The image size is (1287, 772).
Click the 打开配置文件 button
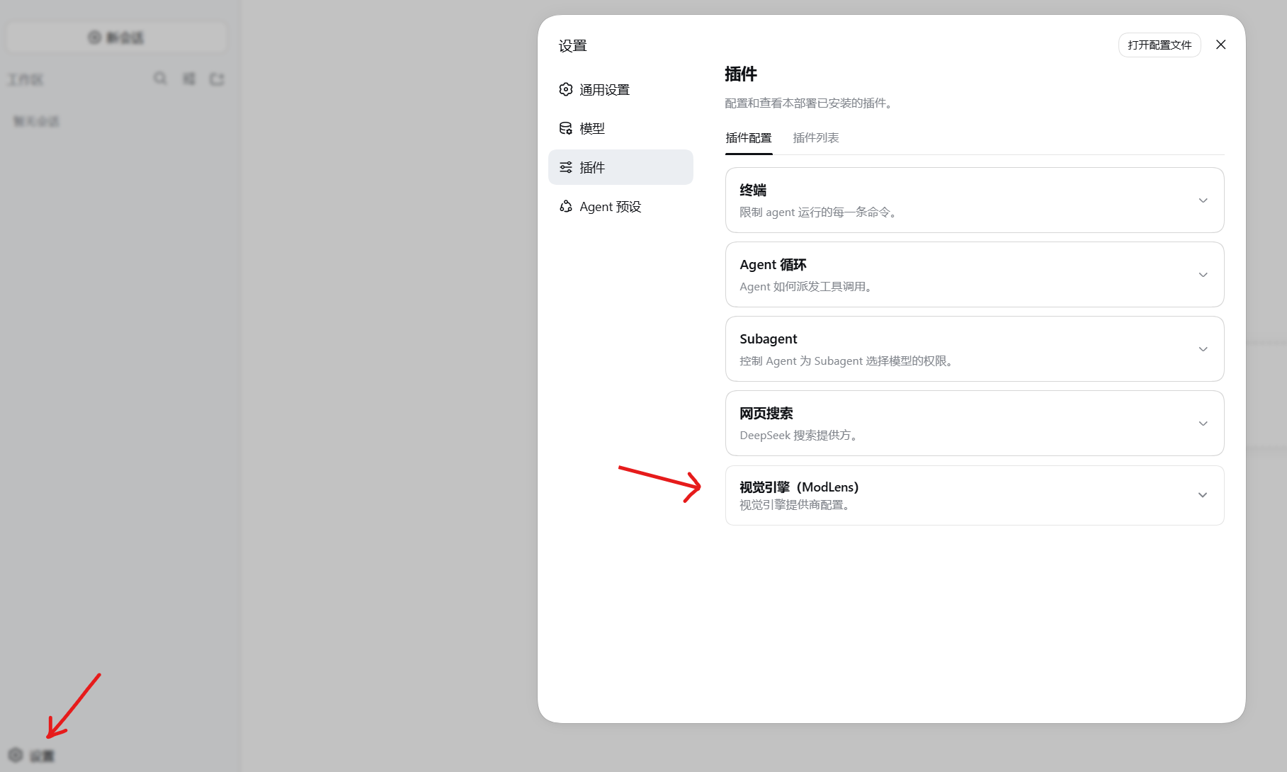1160,45
